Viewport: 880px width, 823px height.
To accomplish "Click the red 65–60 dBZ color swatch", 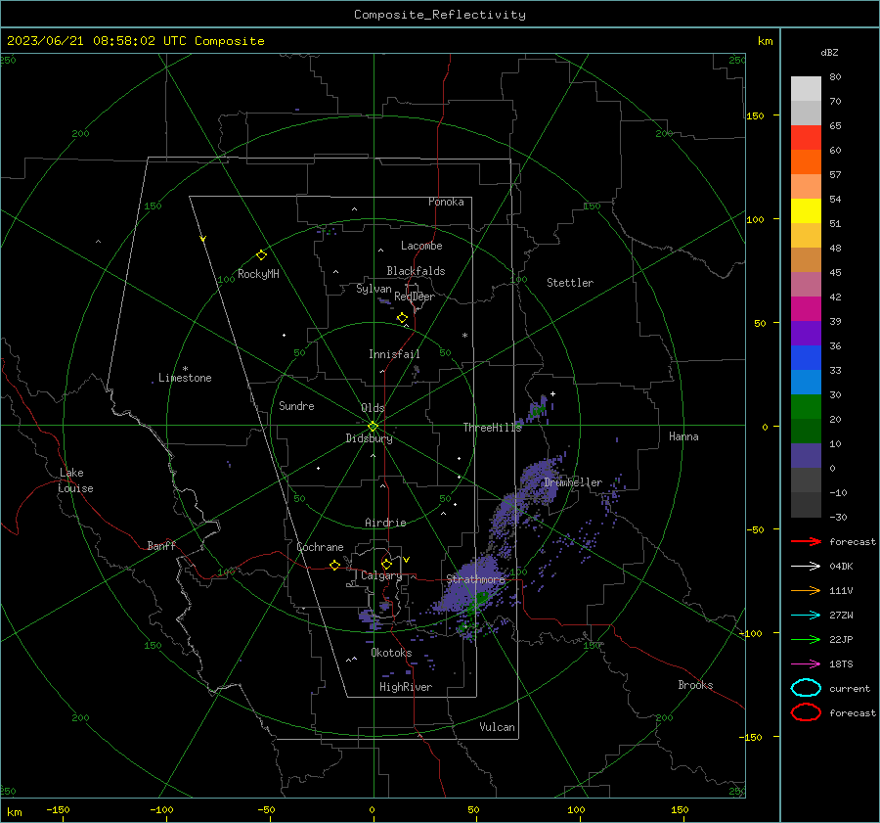I will (806, 137).
